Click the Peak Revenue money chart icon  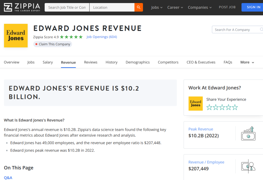(x=248, y=133)
